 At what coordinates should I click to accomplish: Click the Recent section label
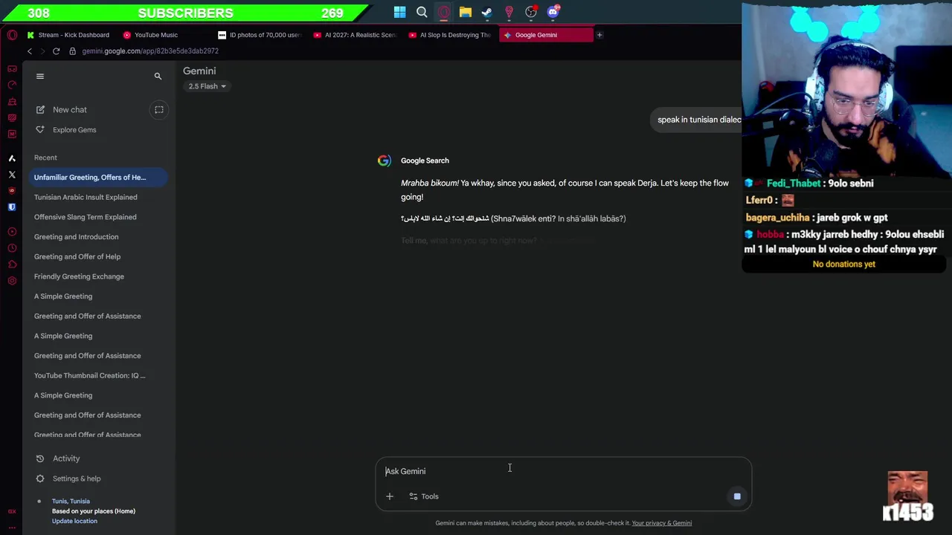pyautogui.click(x=45, y=158)
